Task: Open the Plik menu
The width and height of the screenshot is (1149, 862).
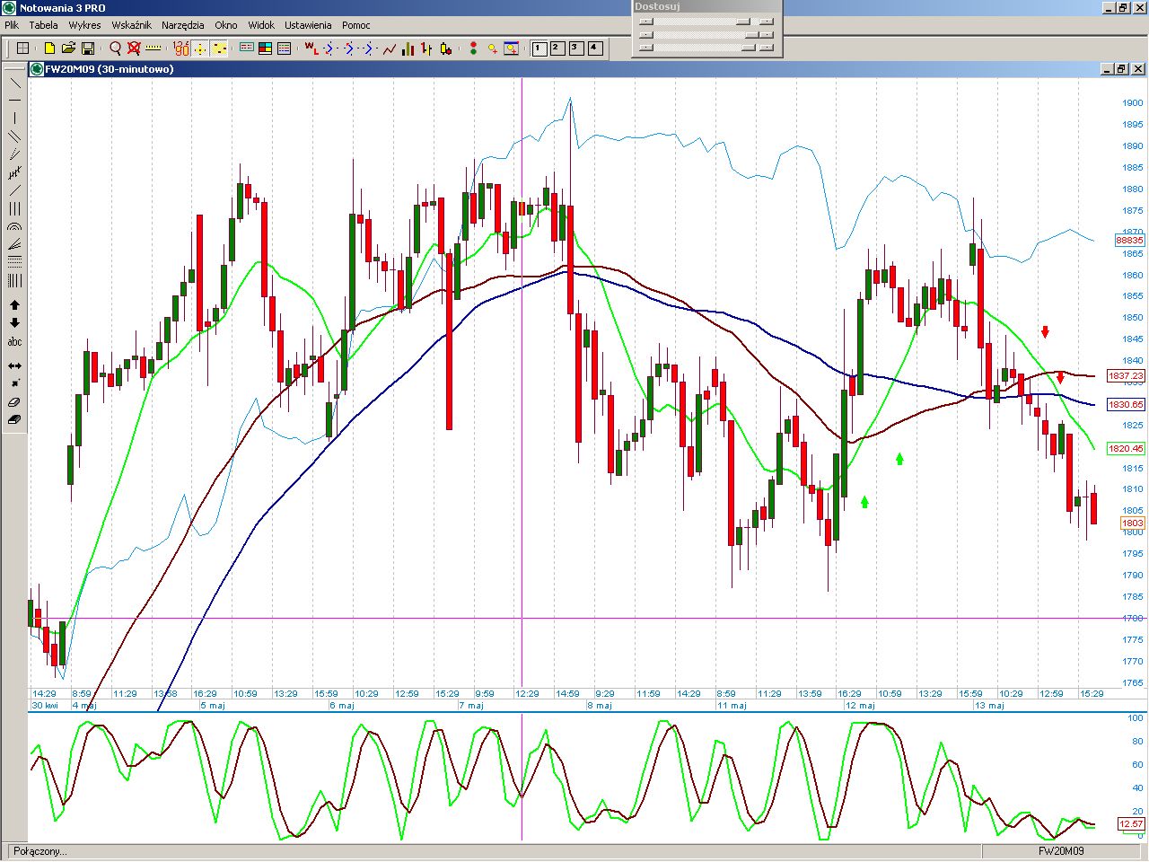Action: (x=12, y=25)
